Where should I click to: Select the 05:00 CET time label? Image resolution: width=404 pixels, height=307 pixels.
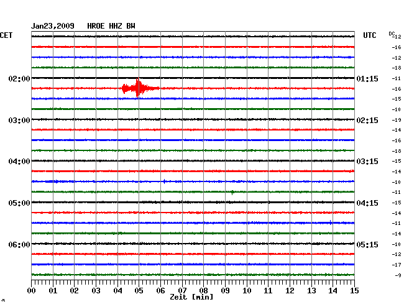19,203
